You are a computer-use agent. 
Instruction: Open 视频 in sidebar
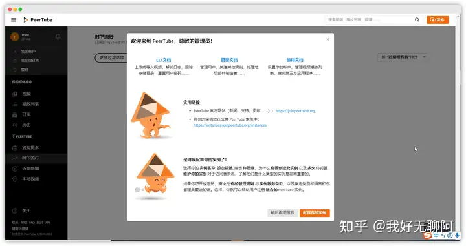click(x=27, y=94)
